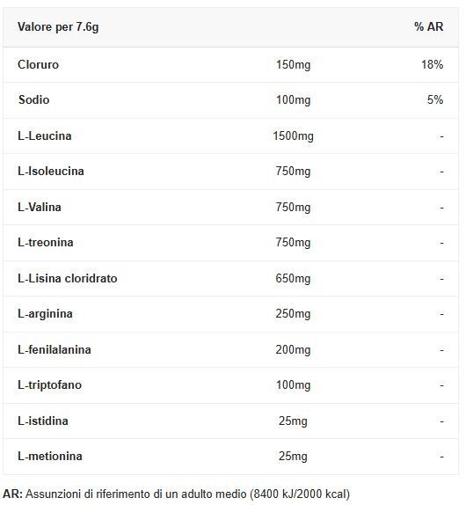Click the '% AR' column header
This screenshot has height=505, width=466.
pyautogui.click(x=429, y=26)
